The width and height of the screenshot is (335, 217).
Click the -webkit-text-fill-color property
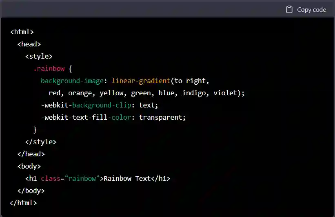86,117
